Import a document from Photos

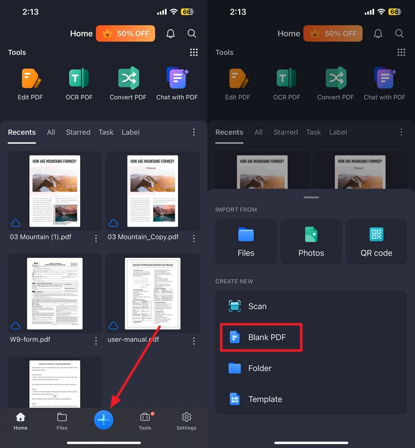311,241
